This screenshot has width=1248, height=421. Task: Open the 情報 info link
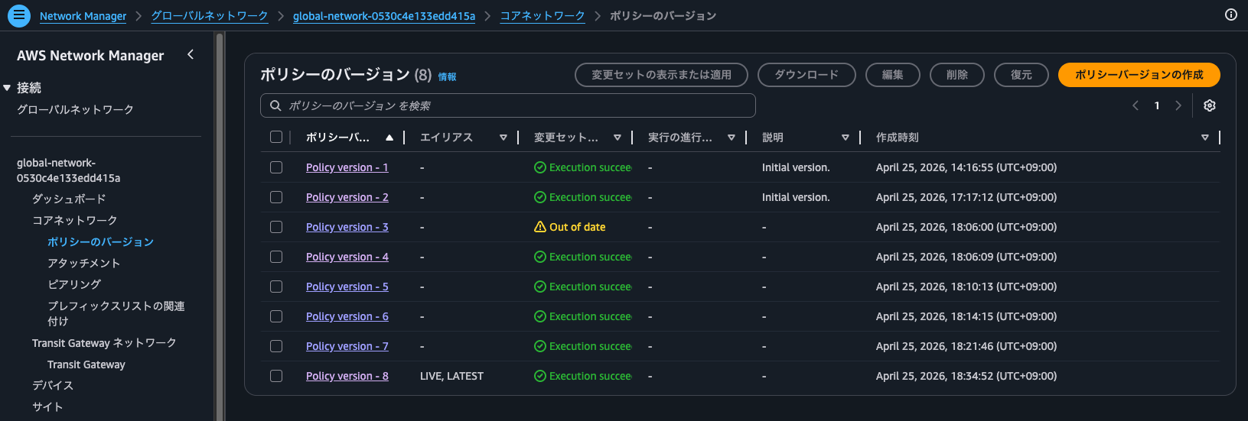pos(447,76)
